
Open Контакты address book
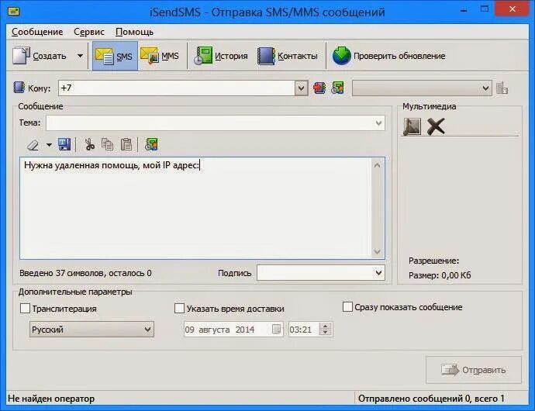coord(288,56)
